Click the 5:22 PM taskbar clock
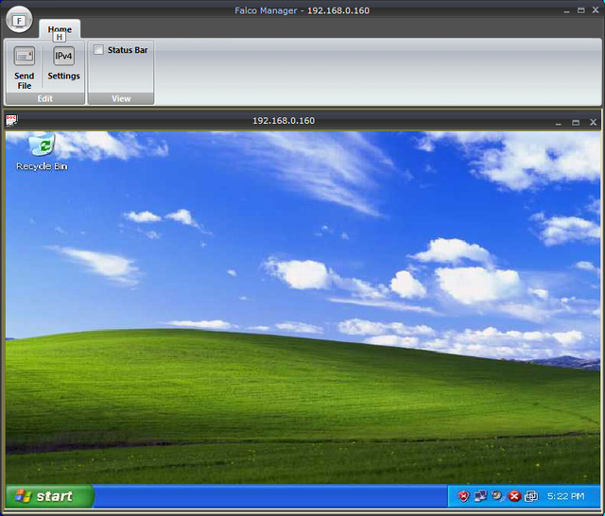 [x=565, y=496]
